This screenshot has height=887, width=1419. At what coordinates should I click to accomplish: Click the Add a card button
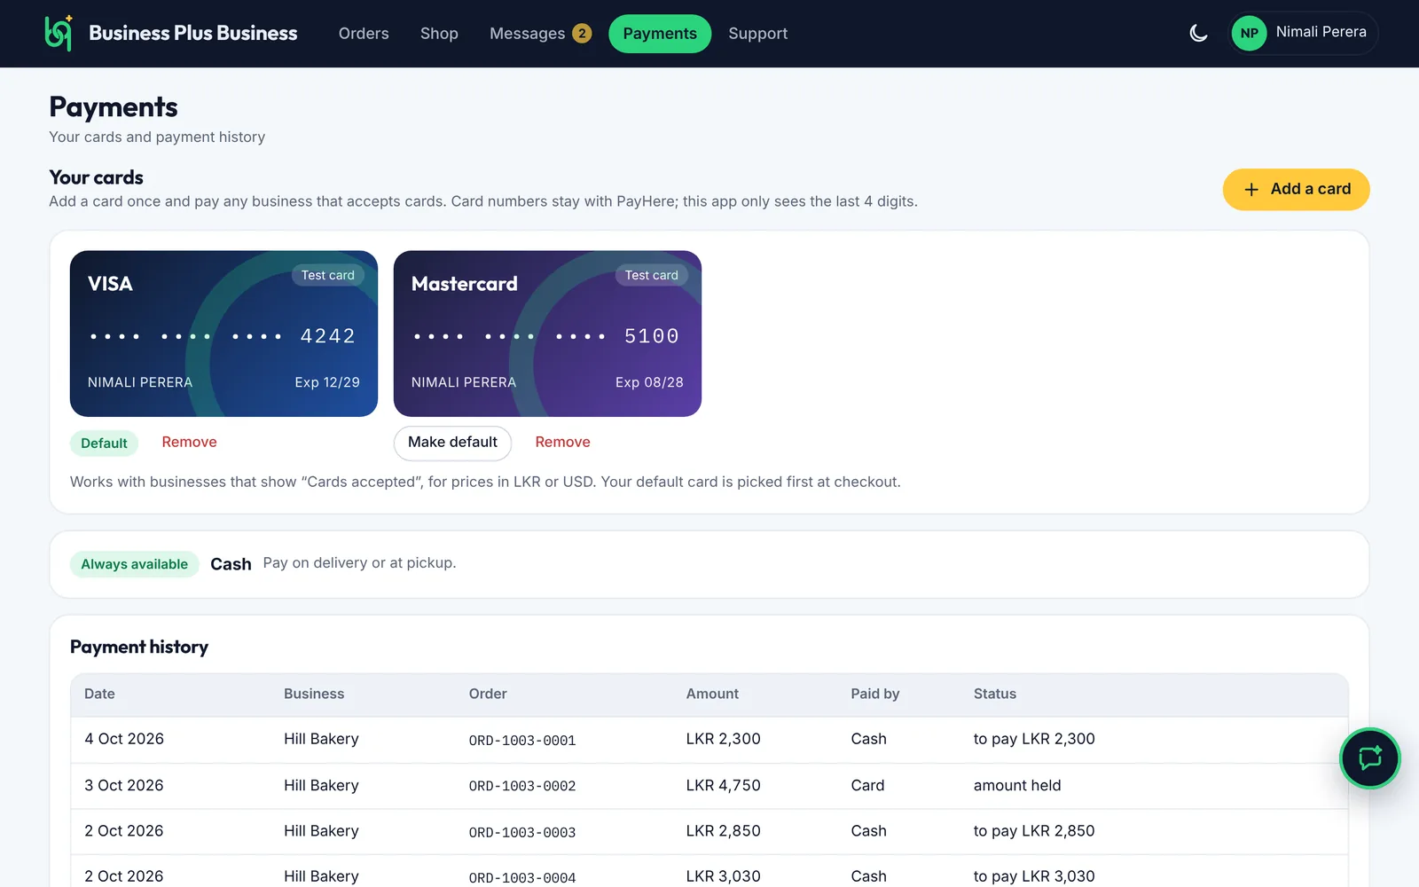1296,189
